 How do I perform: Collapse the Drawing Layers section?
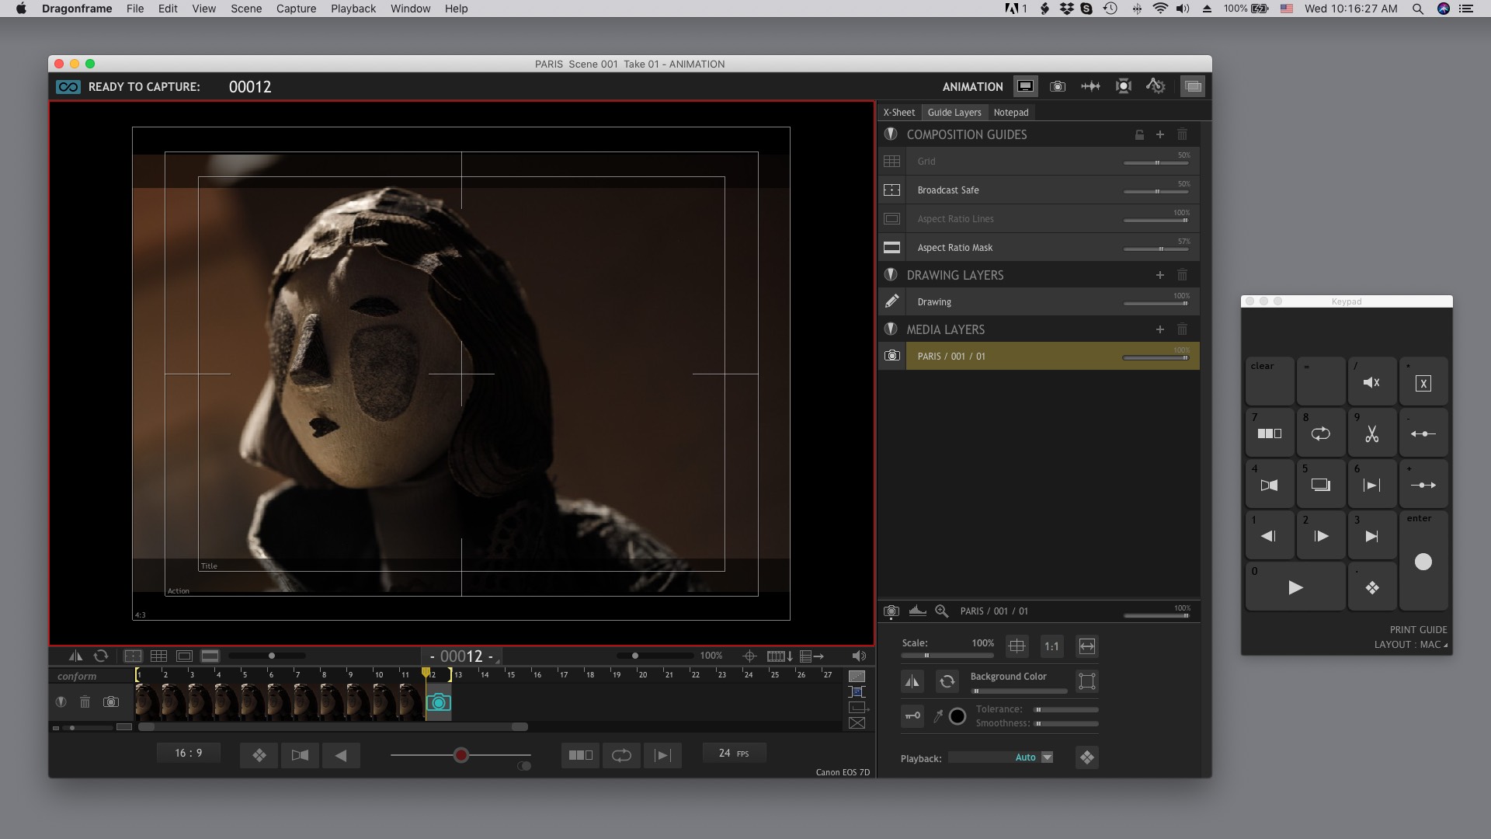[x=891, y=275]
